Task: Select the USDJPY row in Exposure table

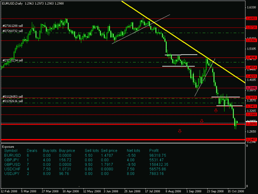Action: pos(84,174)
